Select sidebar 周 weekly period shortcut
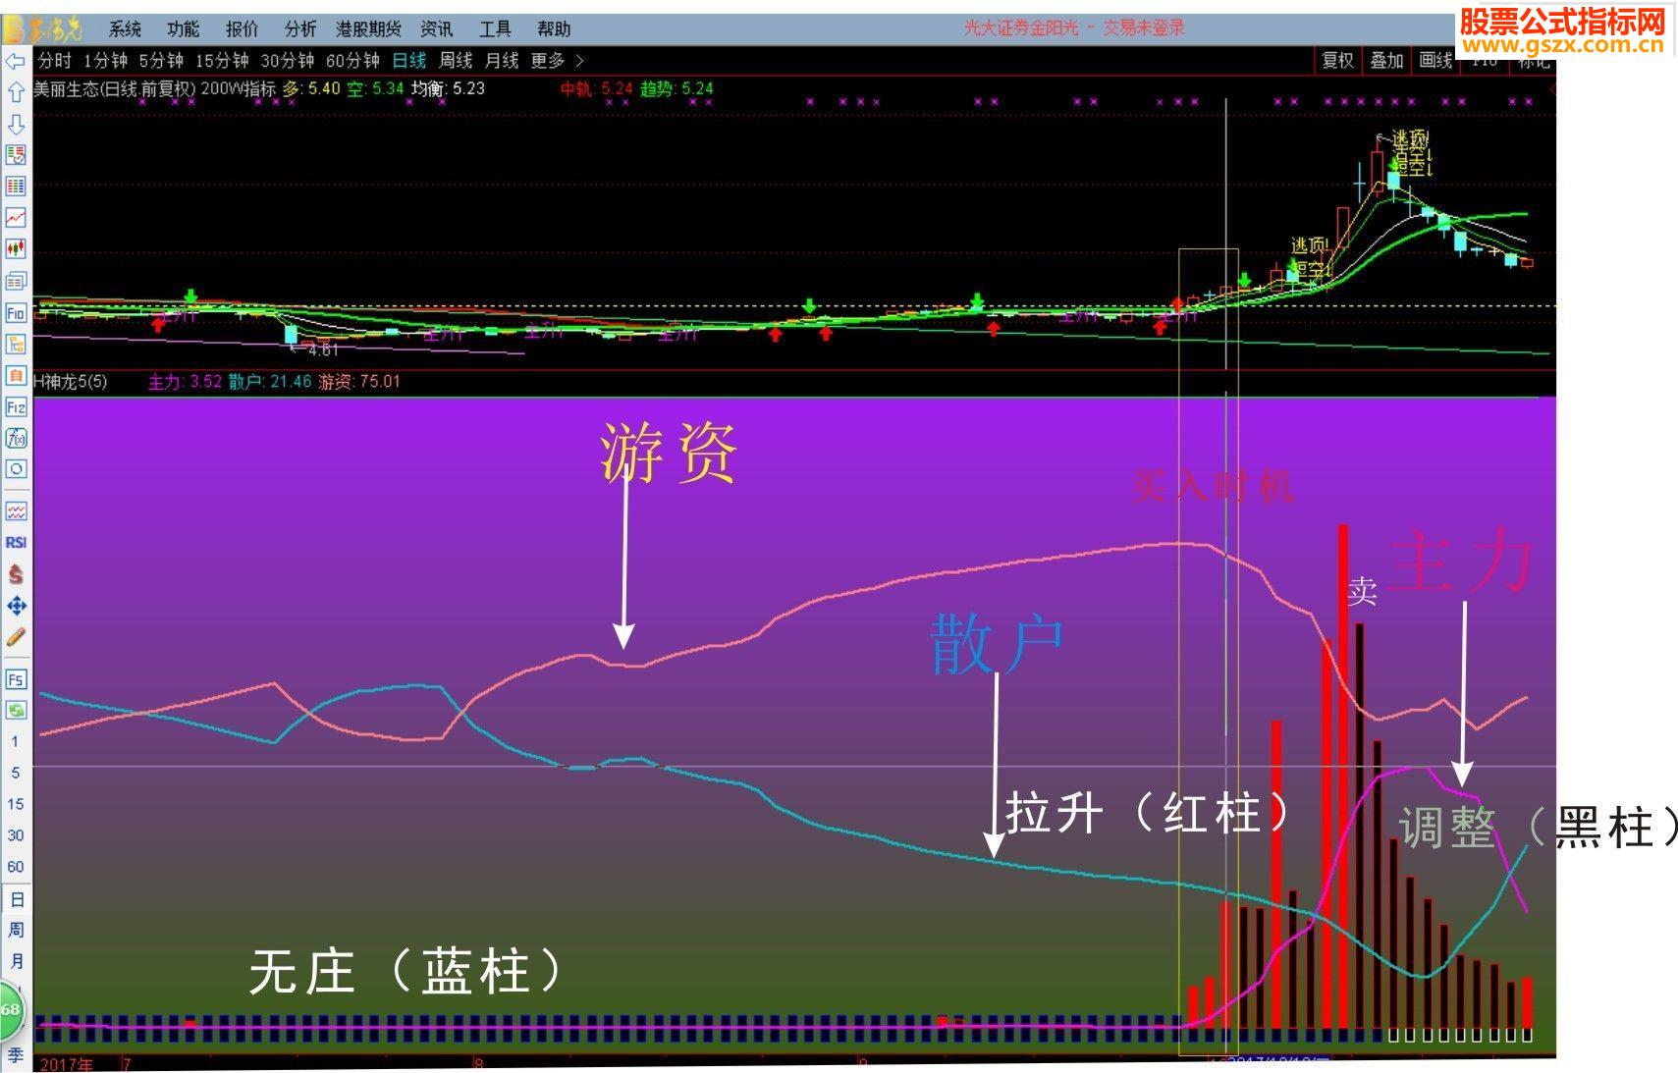The width and height of the screenshot is (1678, 1073). tap(16, 930)
